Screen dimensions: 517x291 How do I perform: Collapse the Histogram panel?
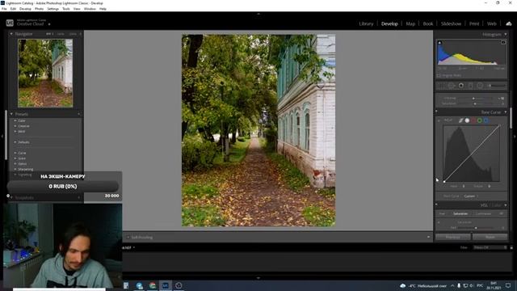[x=506, y=34]
